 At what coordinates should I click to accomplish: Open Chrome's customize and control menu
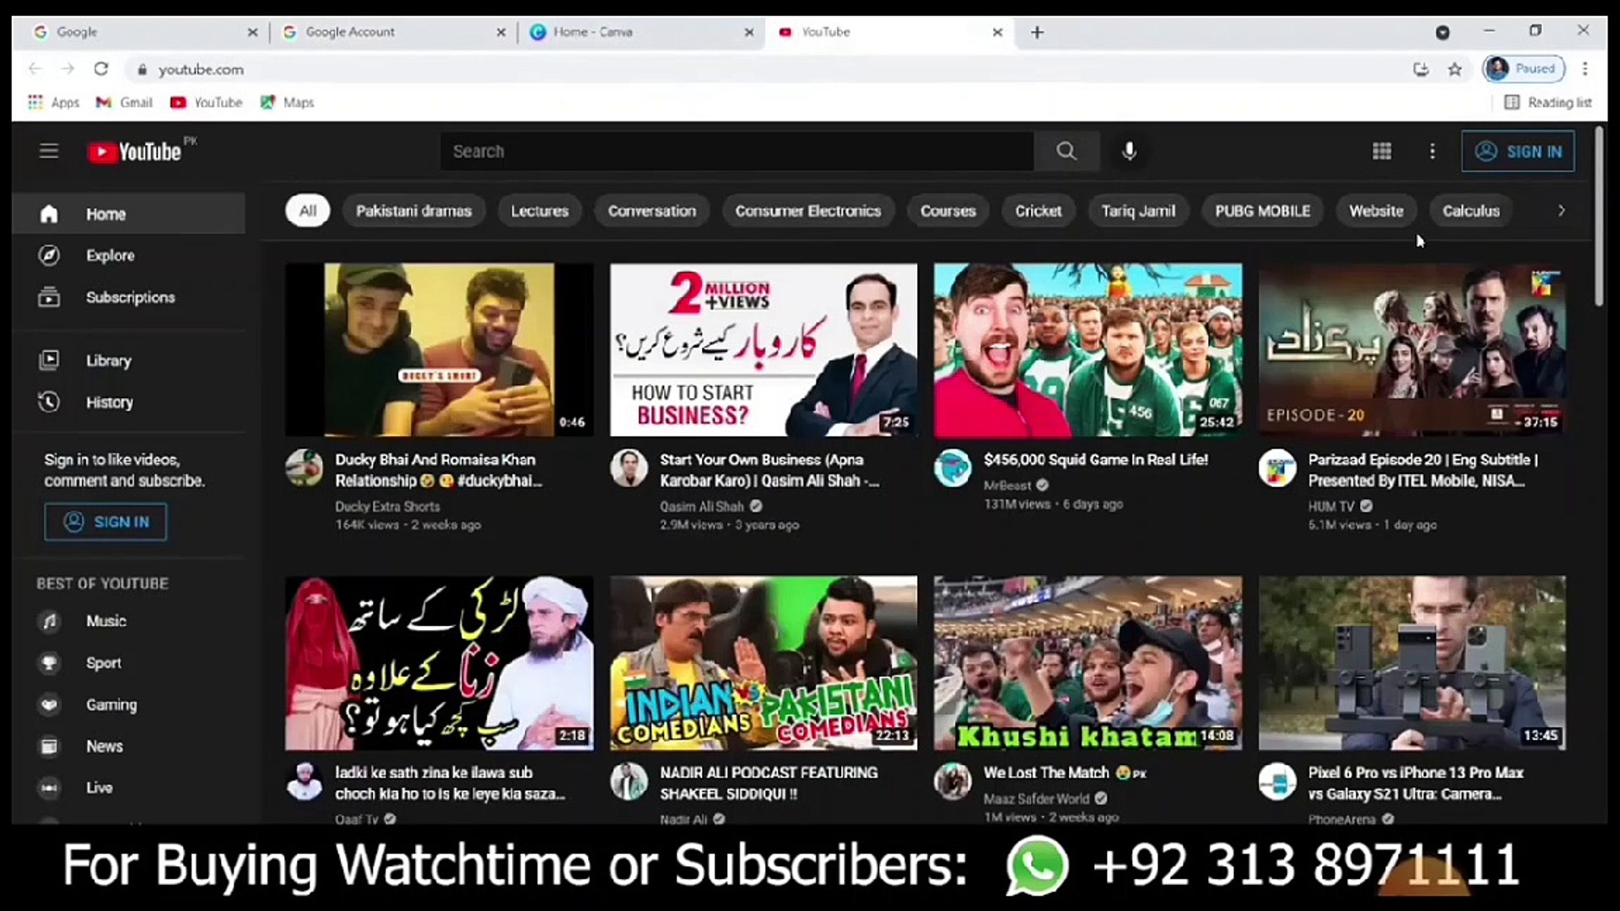point(1585,69)
